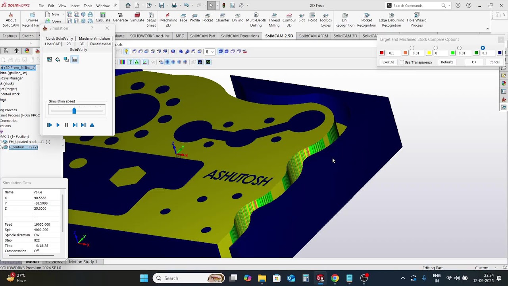Click the Simulate toolbar icon

point(137,17)
